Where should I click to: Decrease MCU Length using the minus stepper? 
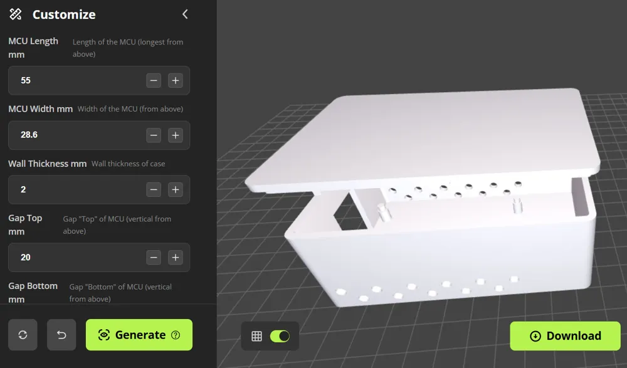click(154, 80)
